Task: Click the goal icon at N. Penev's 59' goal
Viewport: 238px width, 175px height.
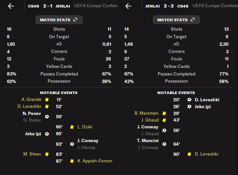Action: (47, 117)
